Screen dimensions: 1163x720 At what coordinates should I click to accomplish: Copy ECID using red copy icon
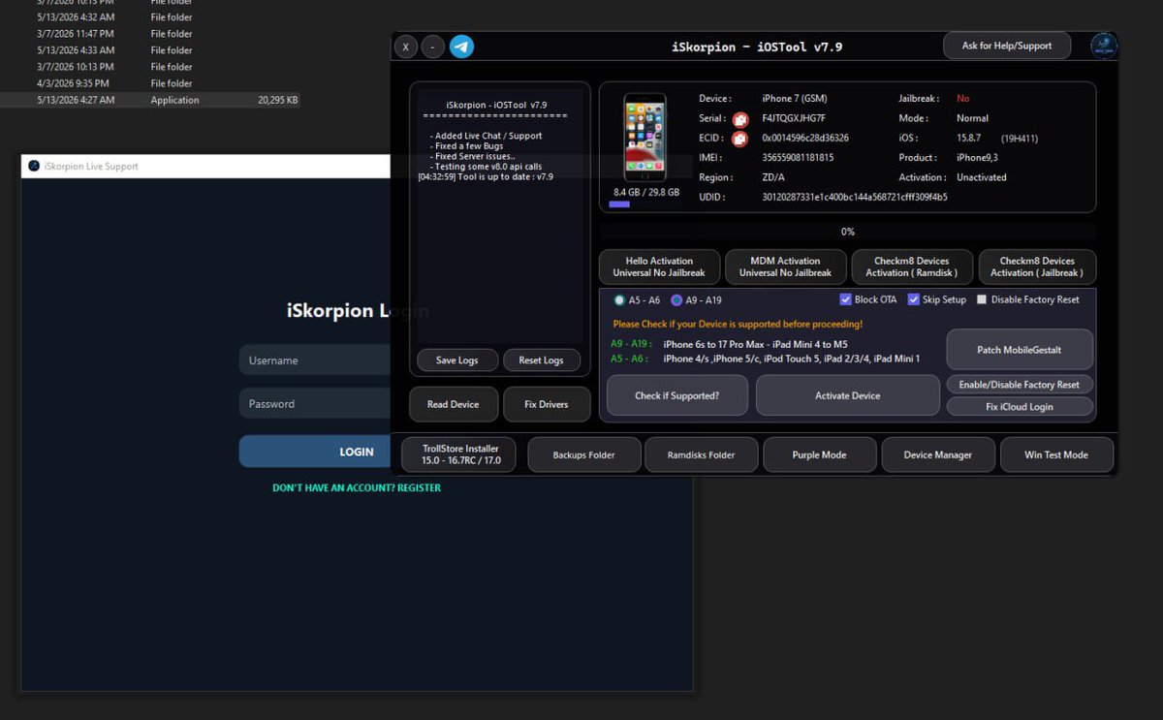pyautogui.click(x=739, y=139)
